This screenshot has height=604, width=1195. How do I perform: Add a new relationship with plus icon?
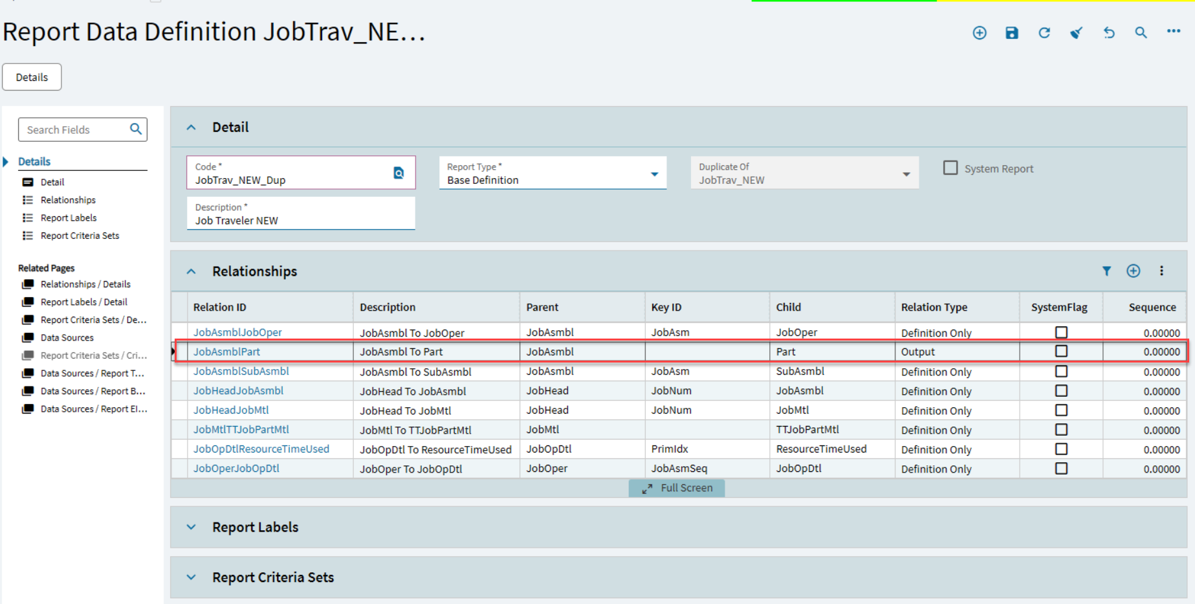[1134, 271]
